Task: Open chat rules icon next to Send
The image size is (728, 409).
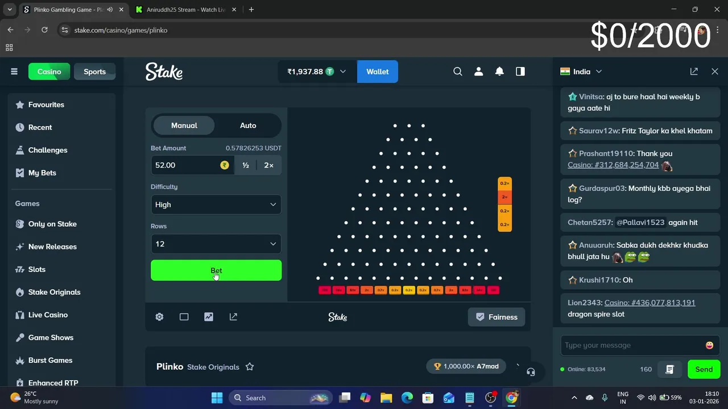Action: 669,369
